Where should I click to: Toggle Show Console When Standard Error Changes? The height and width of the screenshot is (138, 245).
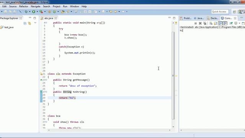pyautogui.click(x=225, y=23)
